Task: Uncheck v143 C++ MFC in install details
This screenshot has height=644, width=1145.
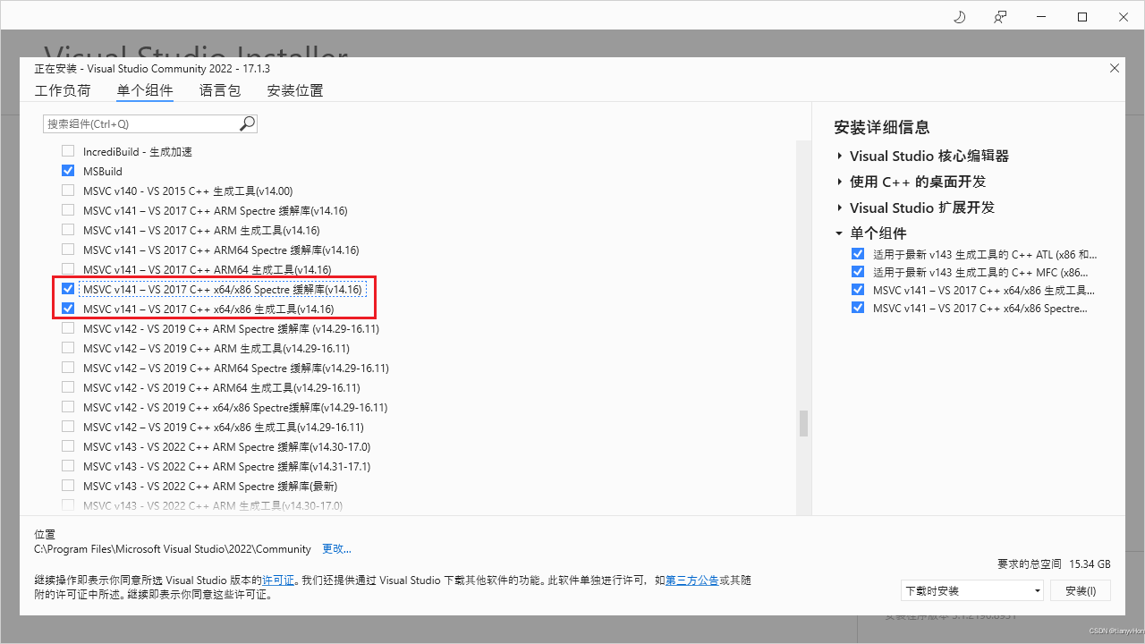Action: point(859,272)
